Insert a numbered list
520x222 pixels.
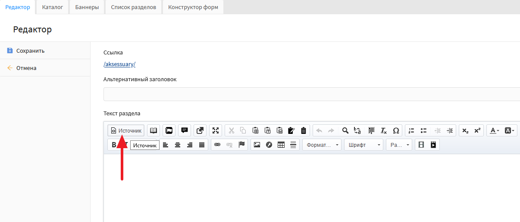point(411,130)
